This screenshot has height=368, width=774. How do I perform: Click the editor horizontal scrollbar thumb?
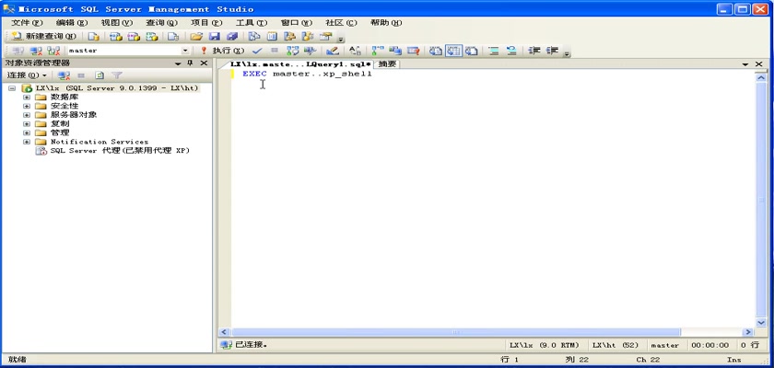click(456, 332)
